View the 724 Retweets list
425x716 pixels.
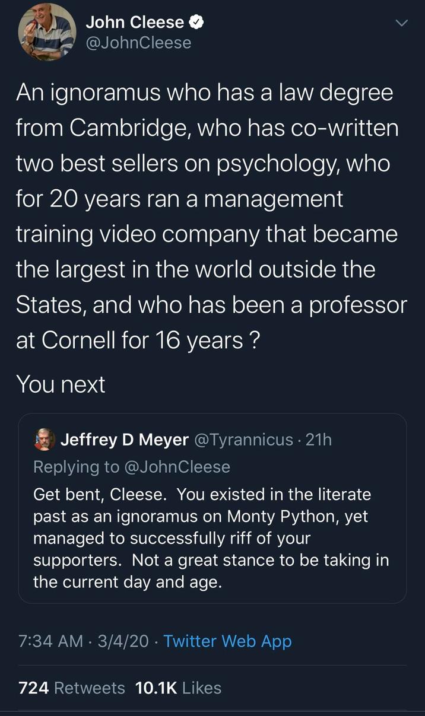click(72, 688)
